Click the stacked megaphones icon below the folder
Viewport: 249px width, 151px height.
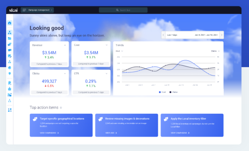(10, 44)
